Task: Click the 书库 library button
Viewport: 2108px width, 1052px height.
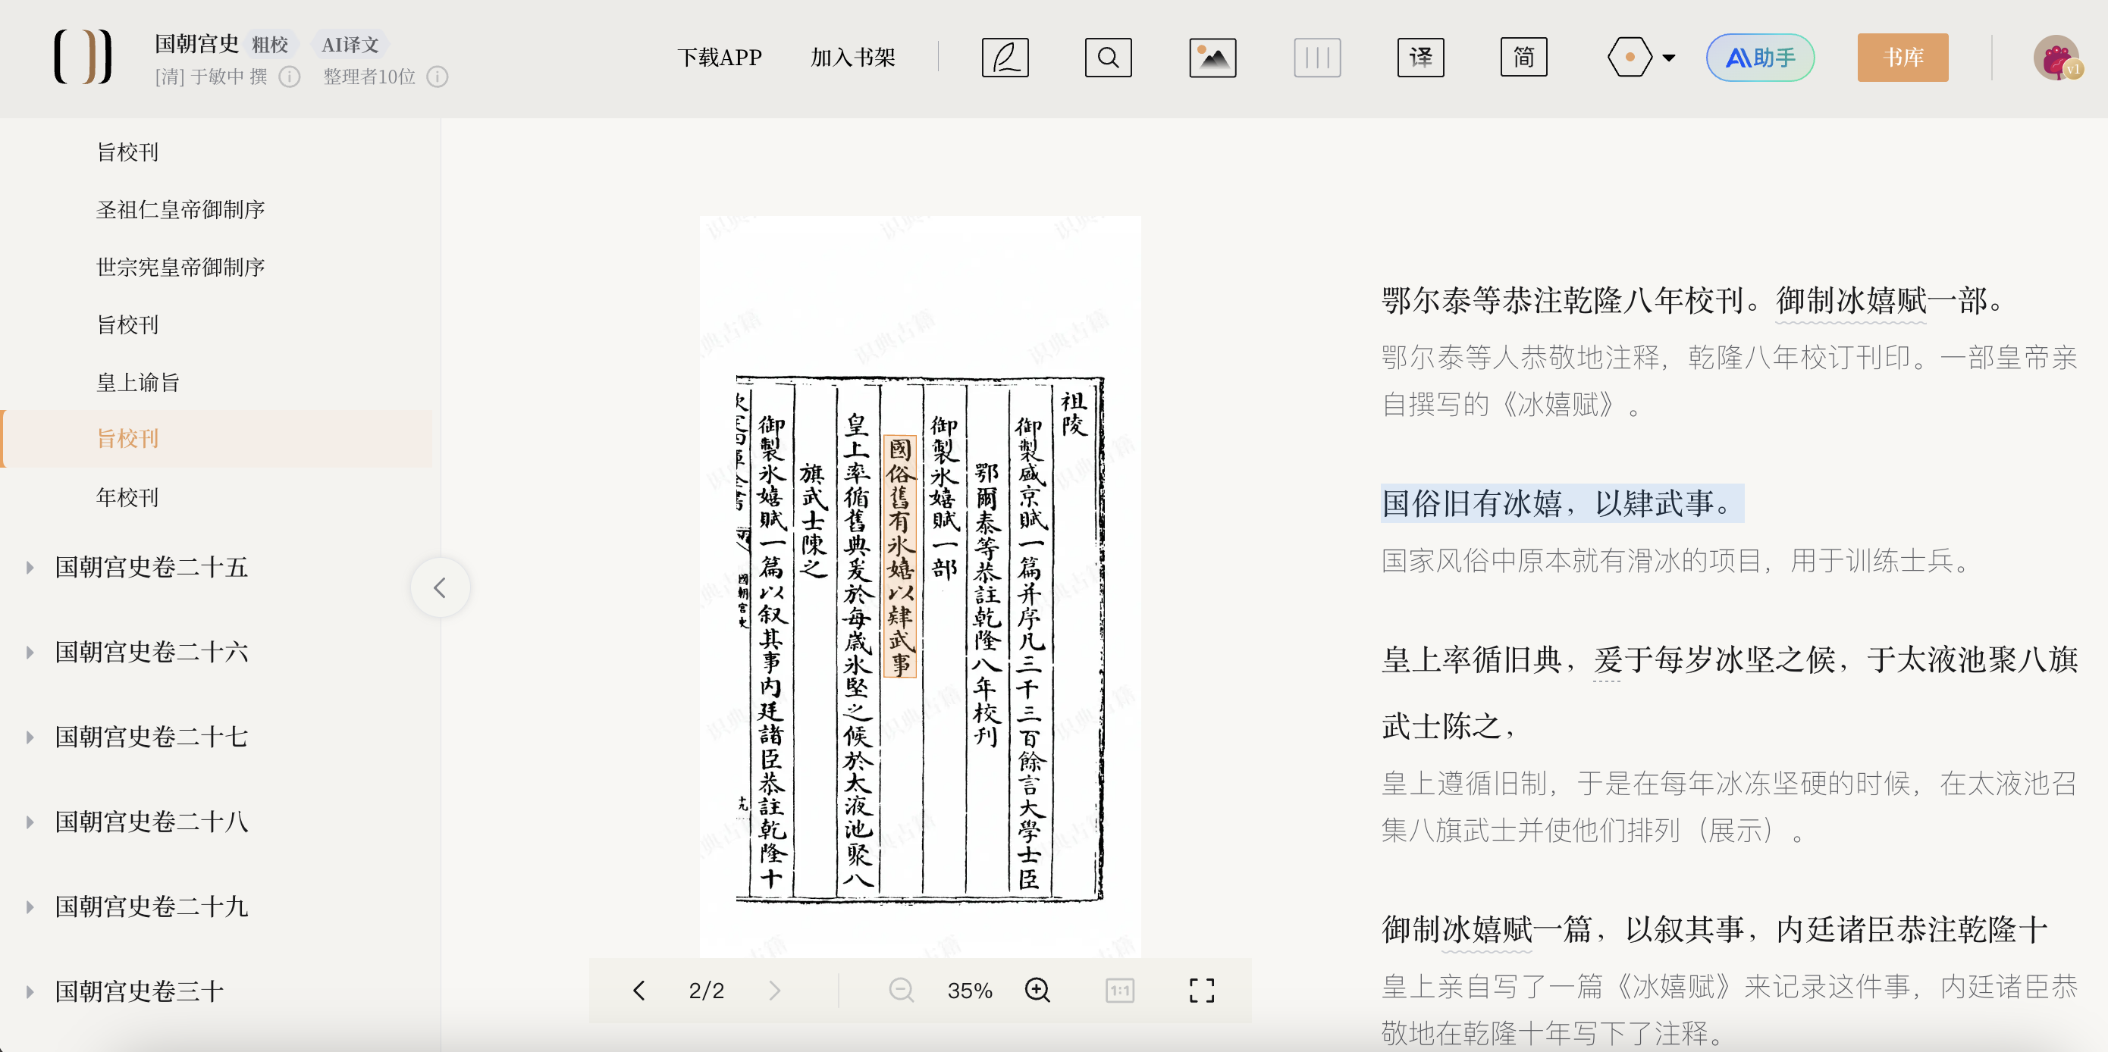Action: pyautogui.click(x=1902, y=58)
